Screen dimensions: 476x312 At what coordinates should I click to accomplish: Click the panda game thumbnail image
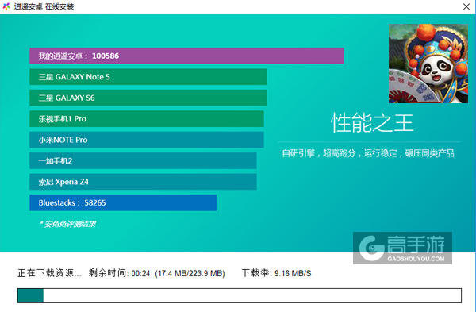[428, 64]
